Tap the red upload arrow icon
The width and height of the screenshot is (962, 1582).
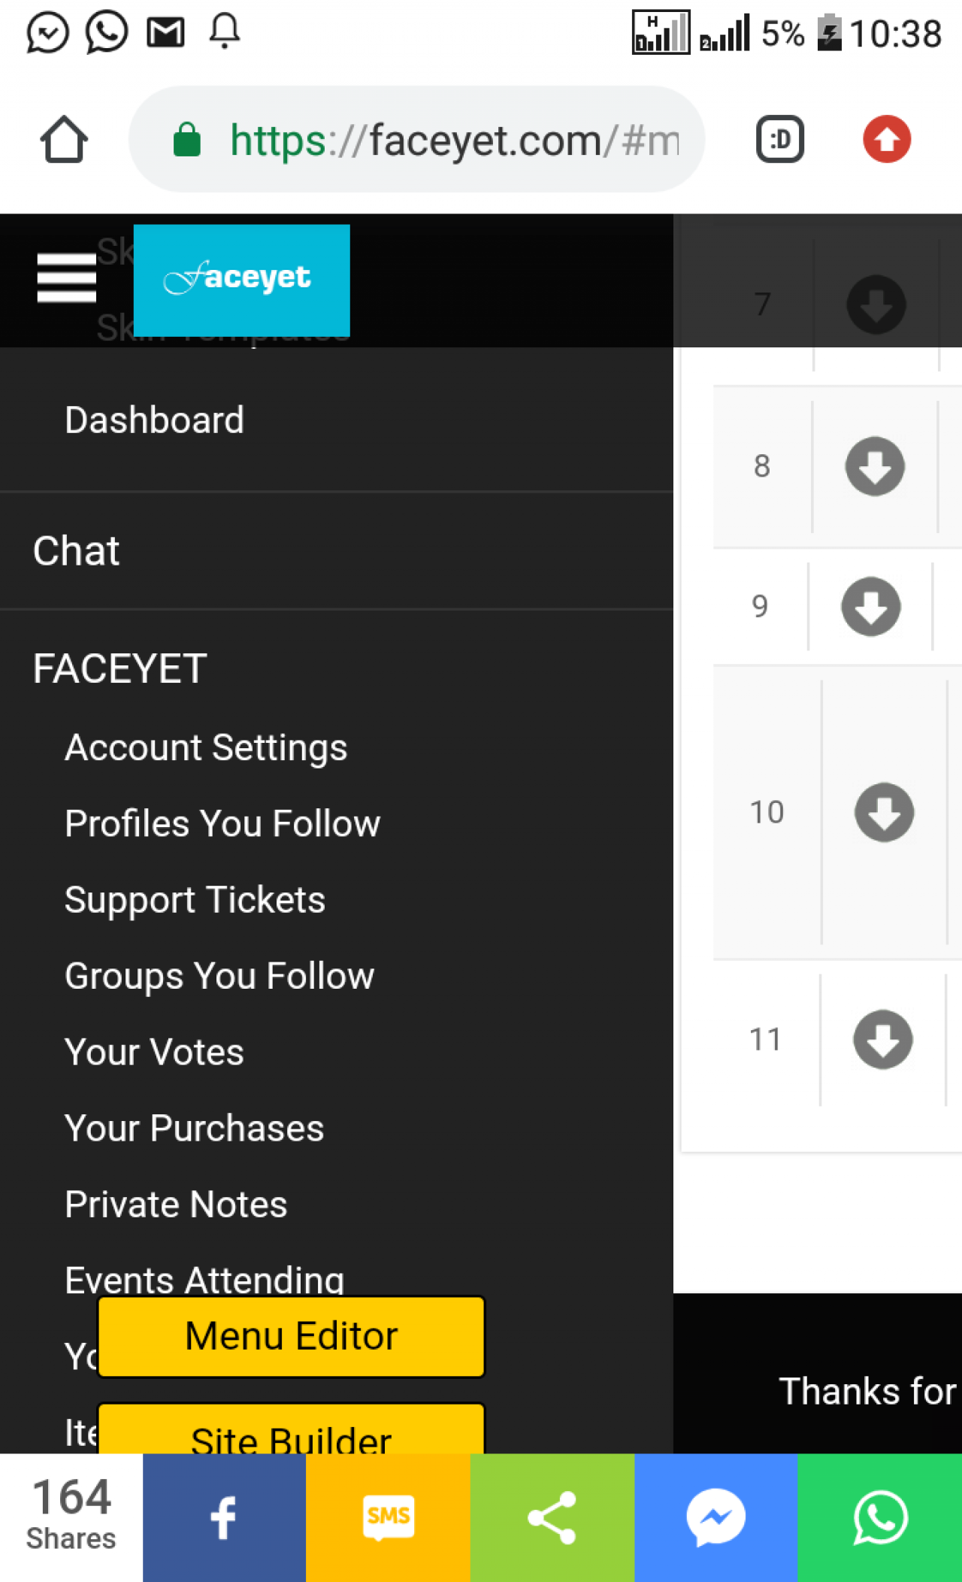coord(887,140)
